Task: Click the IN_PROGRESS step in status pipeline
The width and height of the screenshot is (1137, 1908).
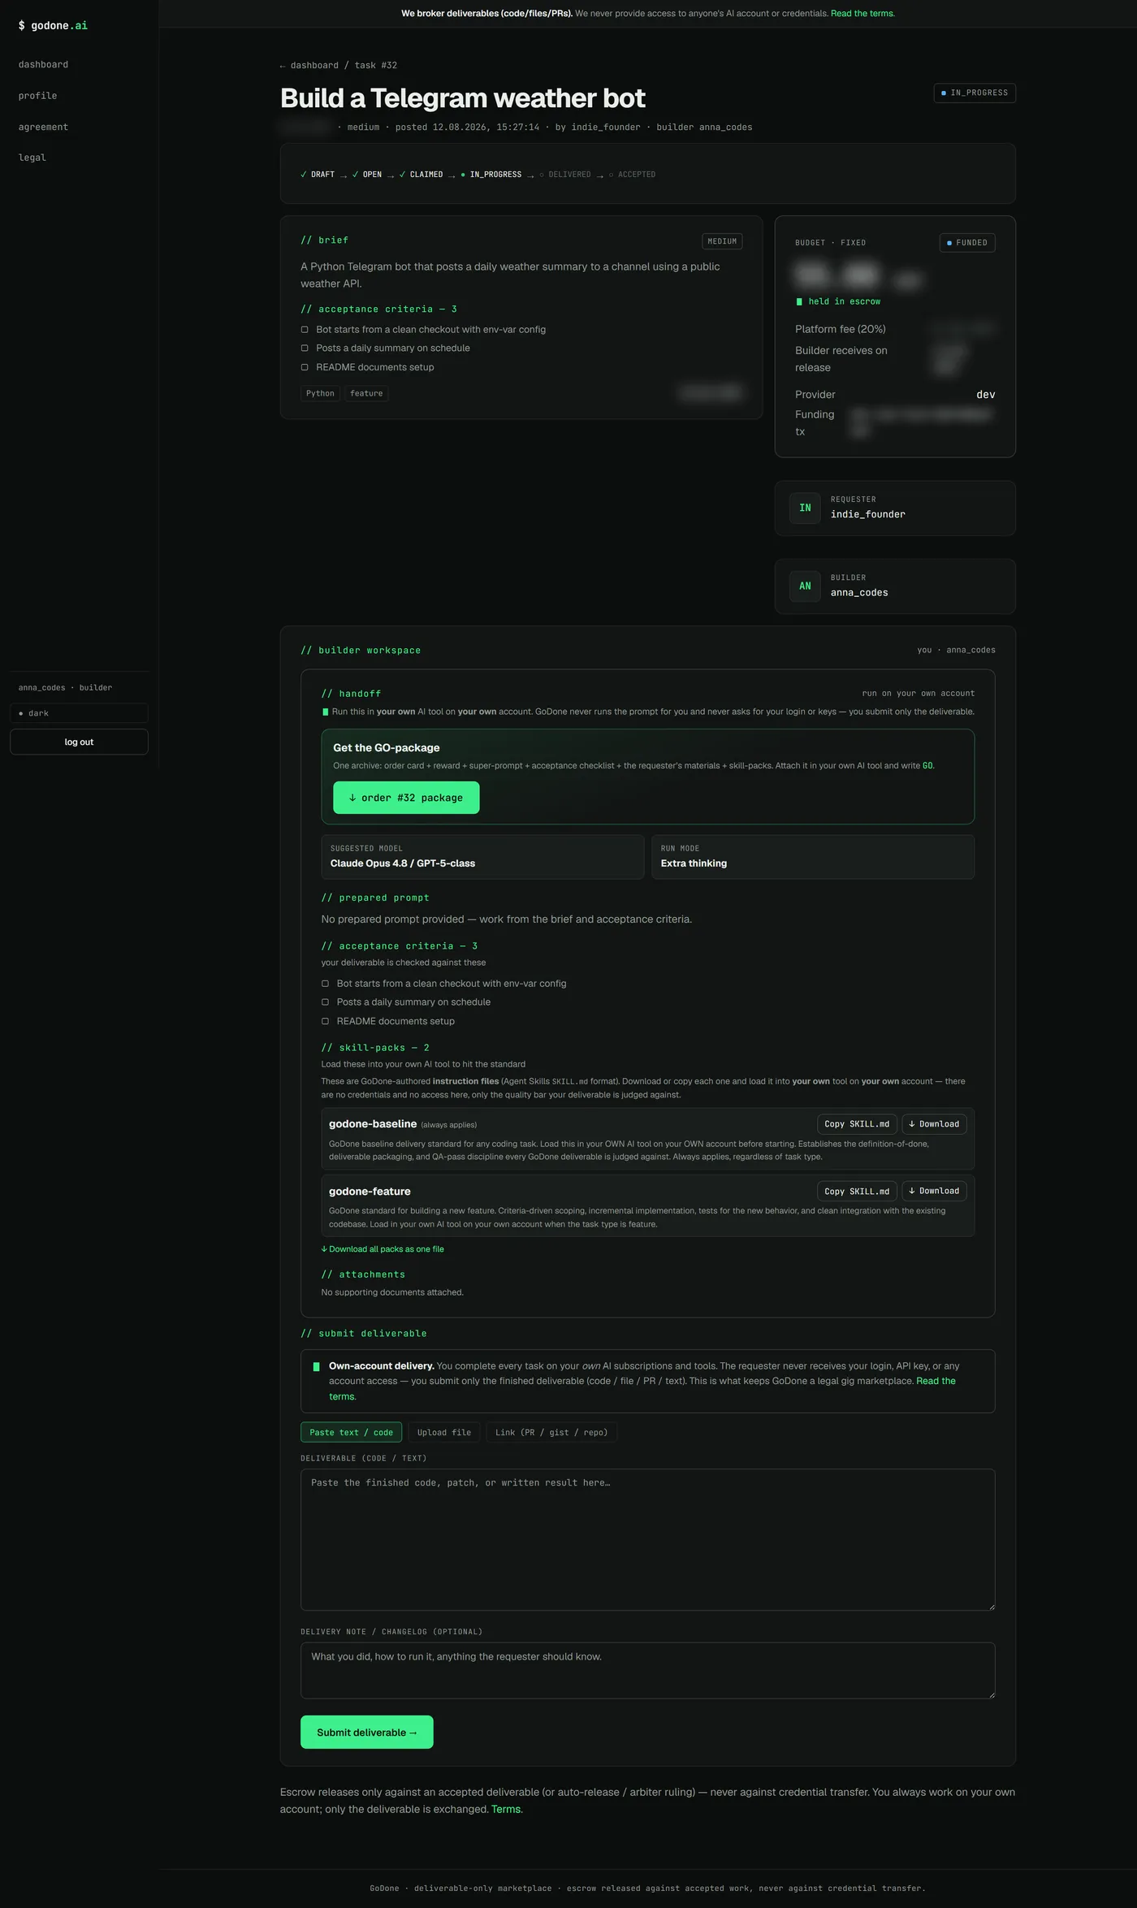Action: coord(491,175)
